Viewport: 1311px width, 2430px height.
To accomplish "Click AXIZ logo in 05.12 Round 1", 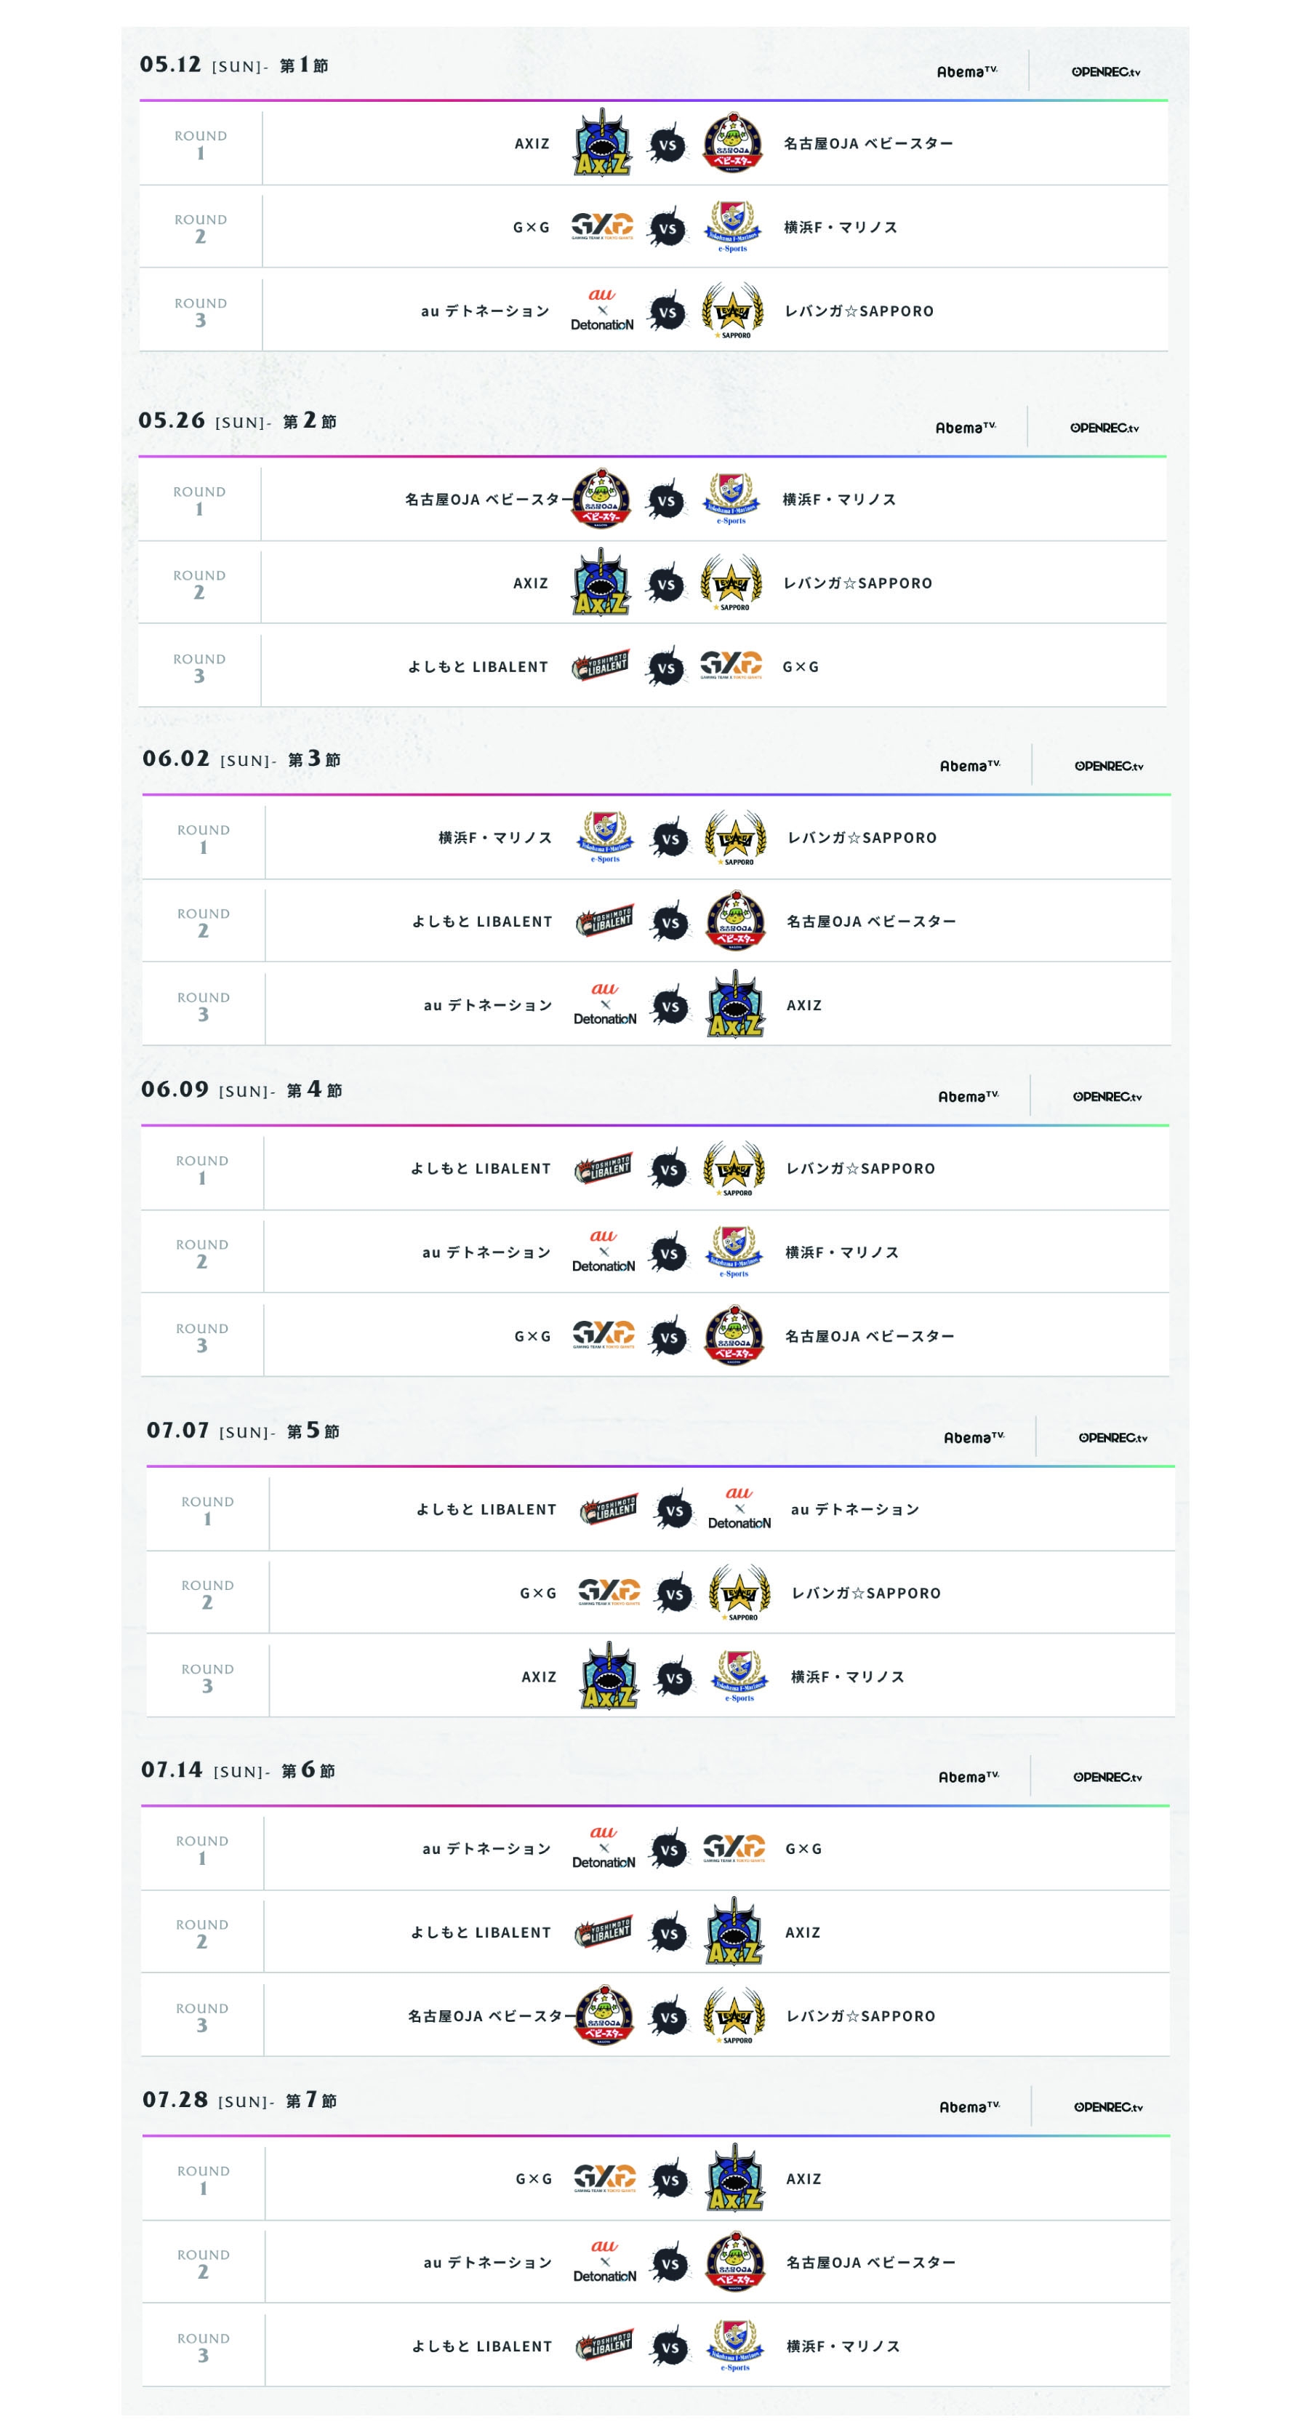I will click(602, 143).
